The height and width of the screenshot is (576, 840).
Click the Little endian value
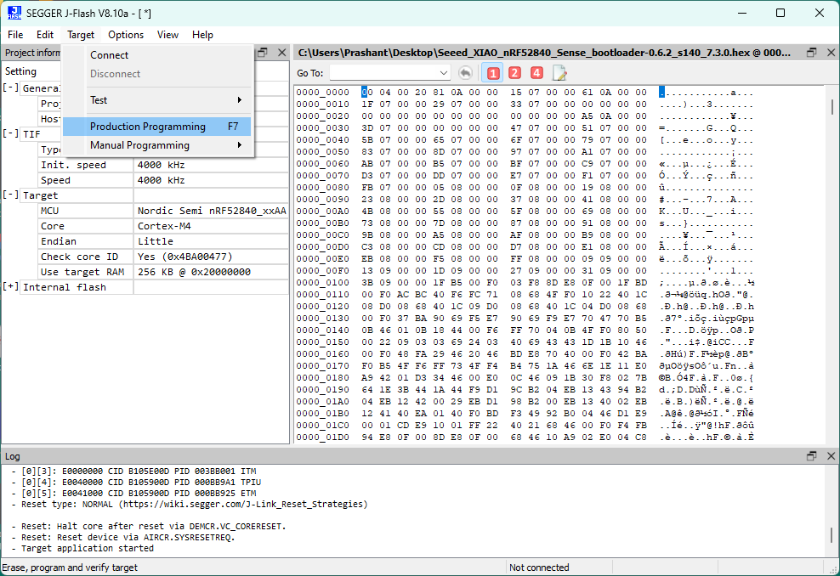pos(156,241)
